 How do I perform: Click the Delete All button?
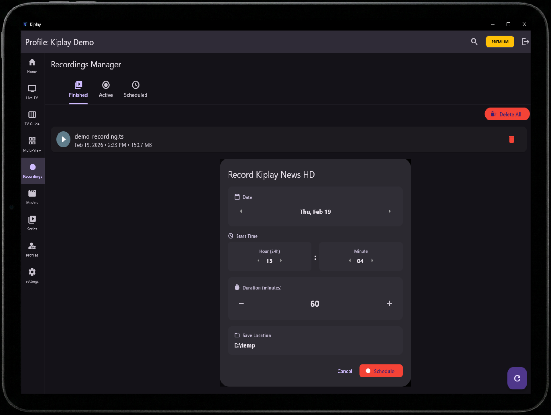(x=507, y=114)
